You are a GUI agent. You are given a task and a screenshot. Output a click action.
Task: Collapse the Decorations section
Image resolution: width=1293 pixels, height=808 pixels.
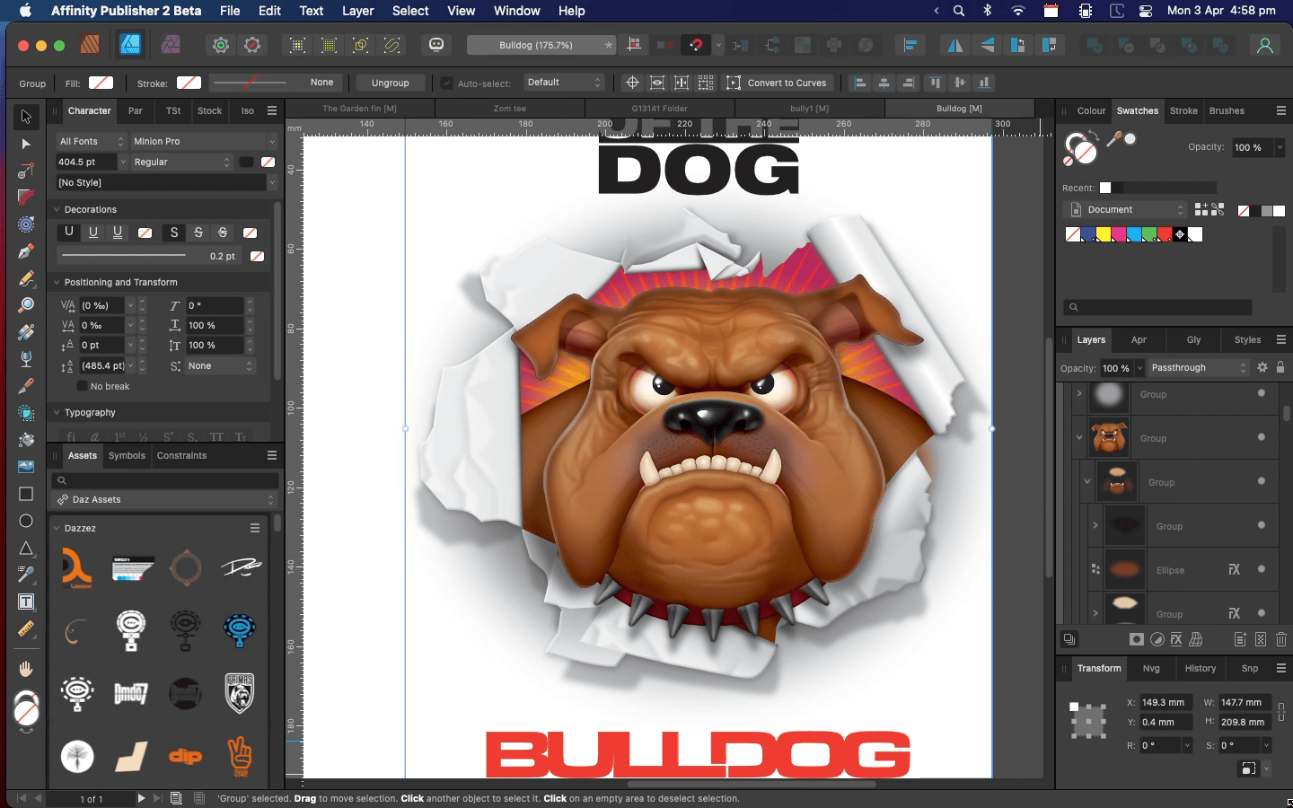coord(57,209)
